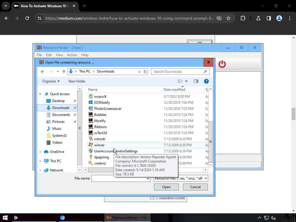Click the Open button
Image resolution: width=296 pixels, height=222 pixels.
[166, 187]
